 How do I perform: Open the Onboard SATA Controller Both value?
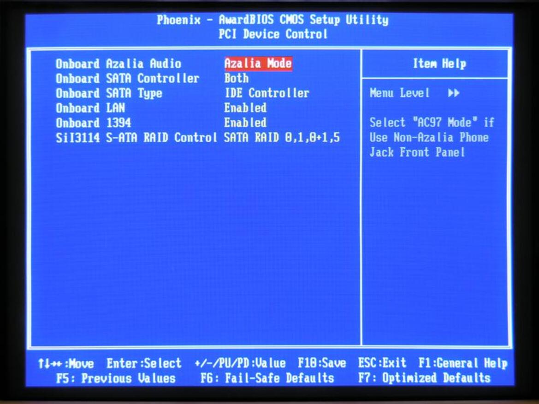pyautogui.click(x=236, y=78)
